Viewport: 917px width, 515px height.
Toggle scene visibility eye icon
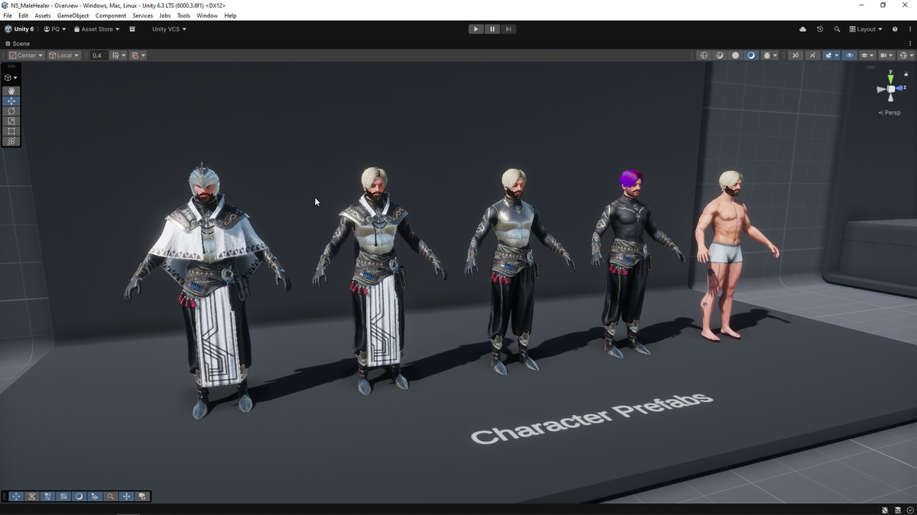[x=849, y=56]
